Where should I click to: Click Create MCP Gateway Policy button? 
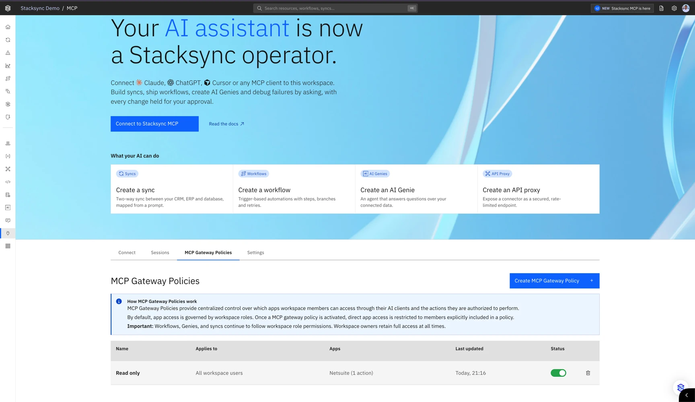tap(554, 281)
